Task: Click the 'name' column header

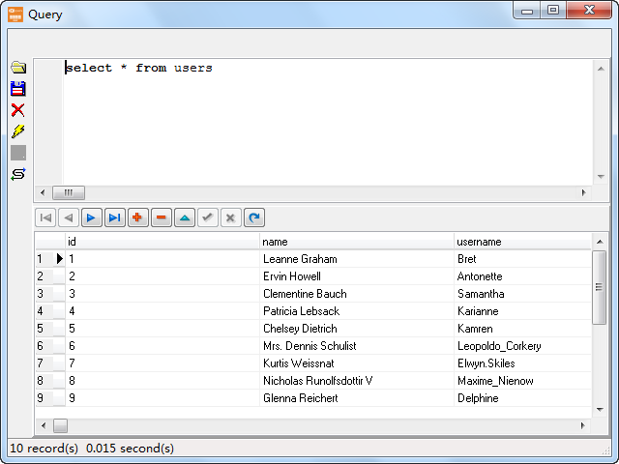Action: coord(356,242)
